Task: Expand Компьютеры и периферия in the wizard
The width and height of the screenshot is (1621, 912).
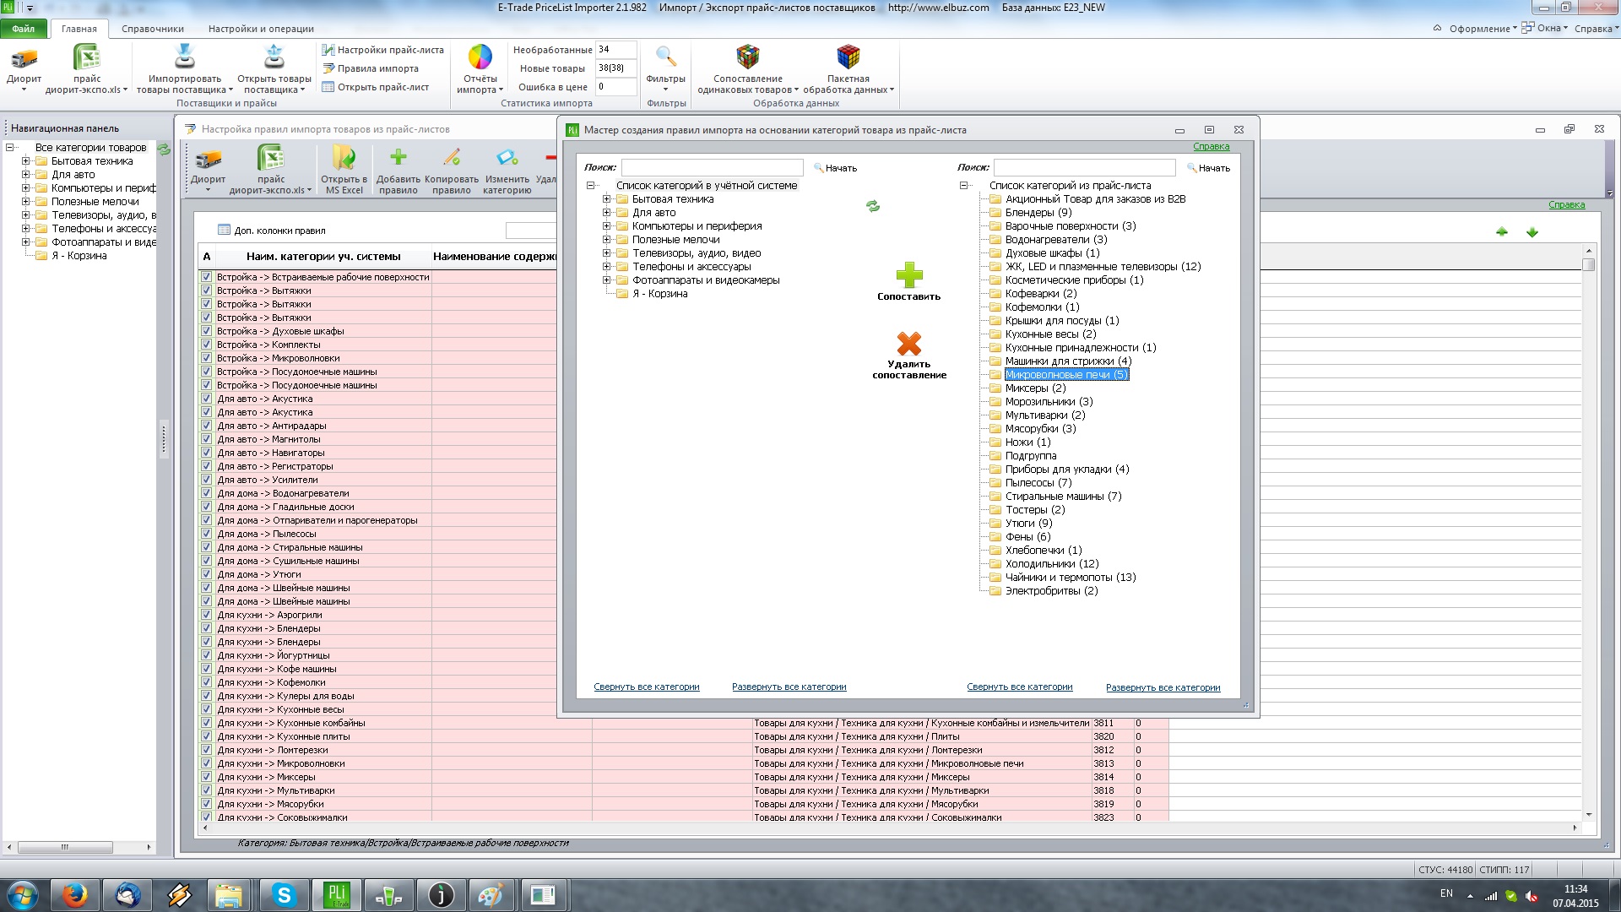Action: pos(606,226)
